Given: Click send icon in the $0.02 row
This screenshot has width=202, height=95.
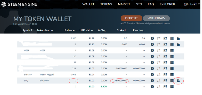Looking at the screenshot, I should [x=165, y=69].
